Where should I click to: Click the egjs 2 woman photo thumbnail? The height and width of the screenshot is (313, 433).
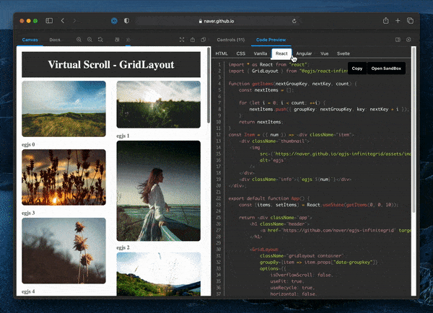(x=158, y=191)
